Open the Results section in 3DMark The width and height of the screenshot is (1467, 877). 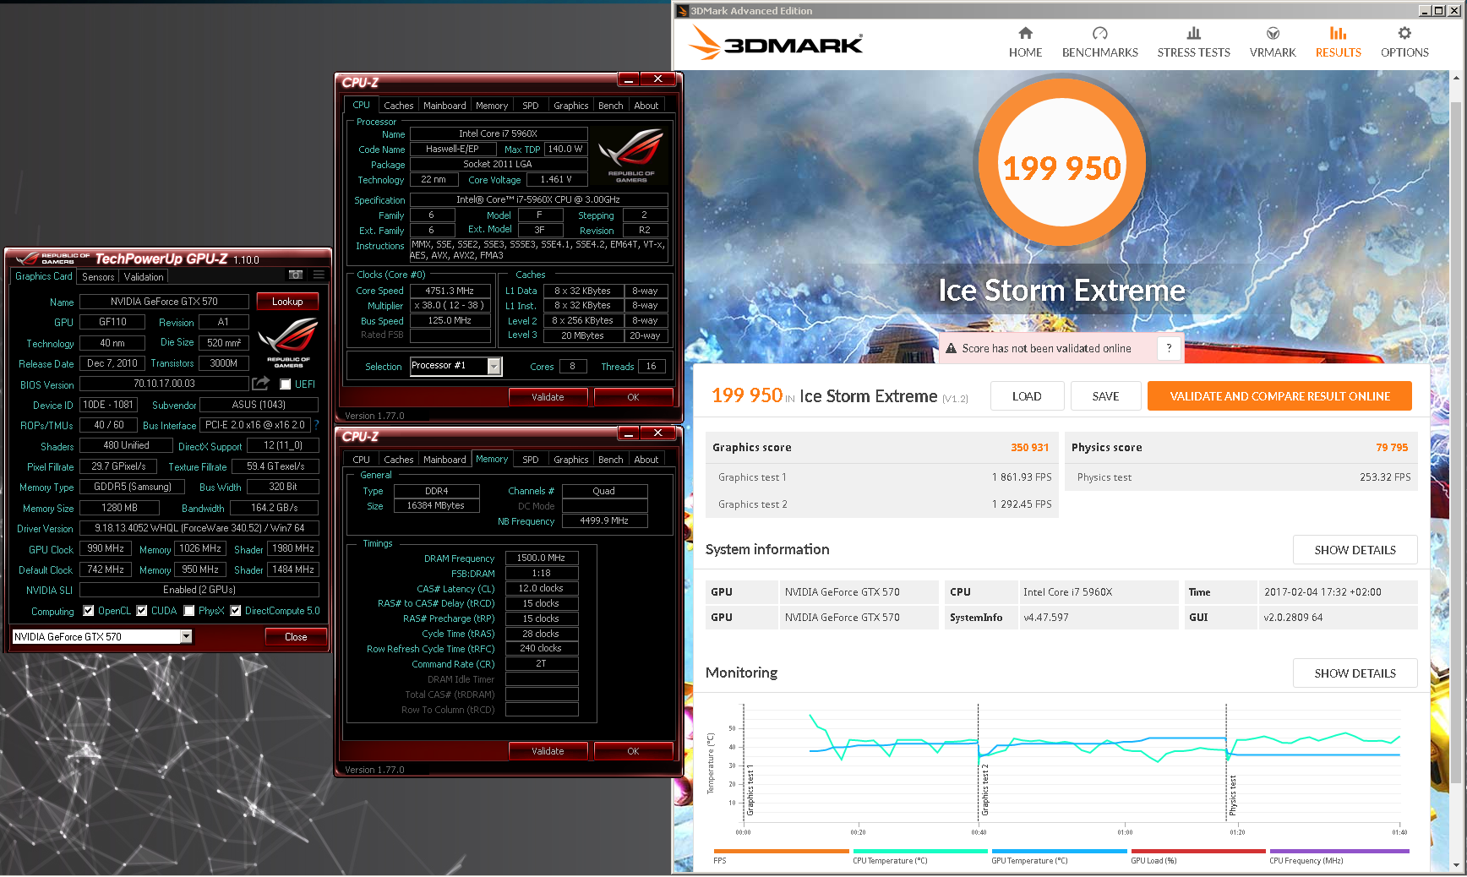coord(1338,42)
